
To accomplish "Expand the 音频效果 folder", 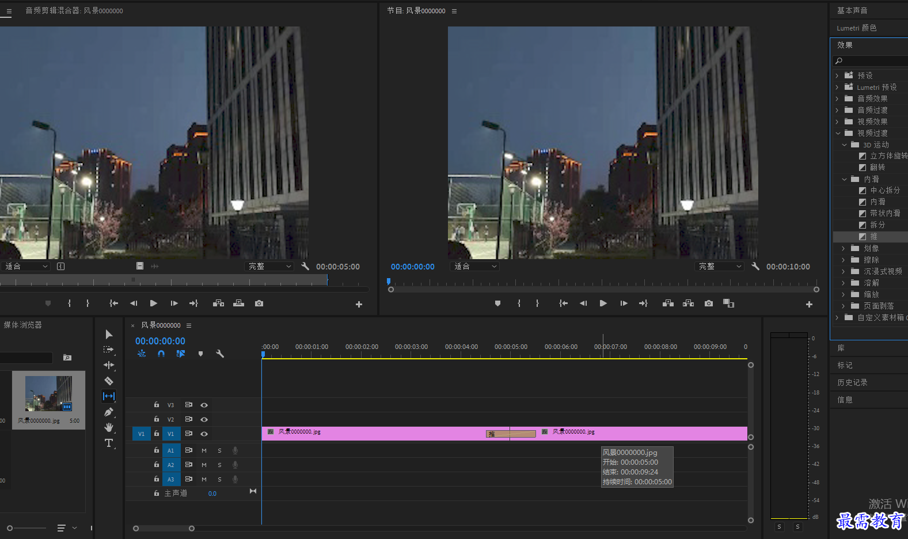I will coord(838,98).
